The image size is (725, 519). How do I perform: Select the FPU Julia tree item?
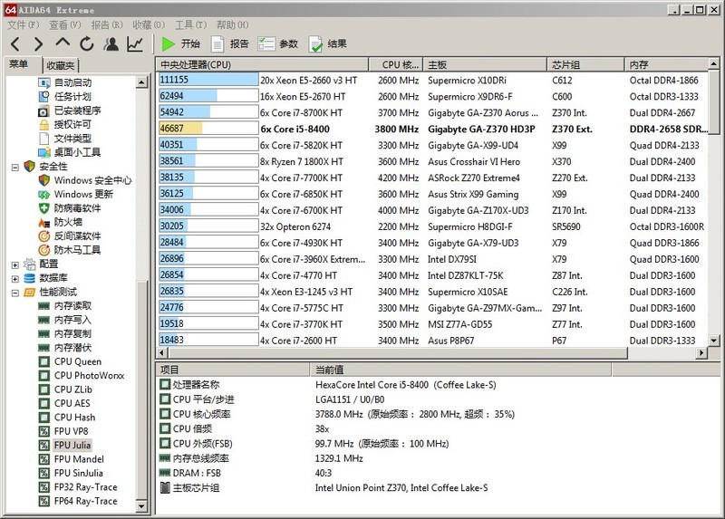click(72, 446)
